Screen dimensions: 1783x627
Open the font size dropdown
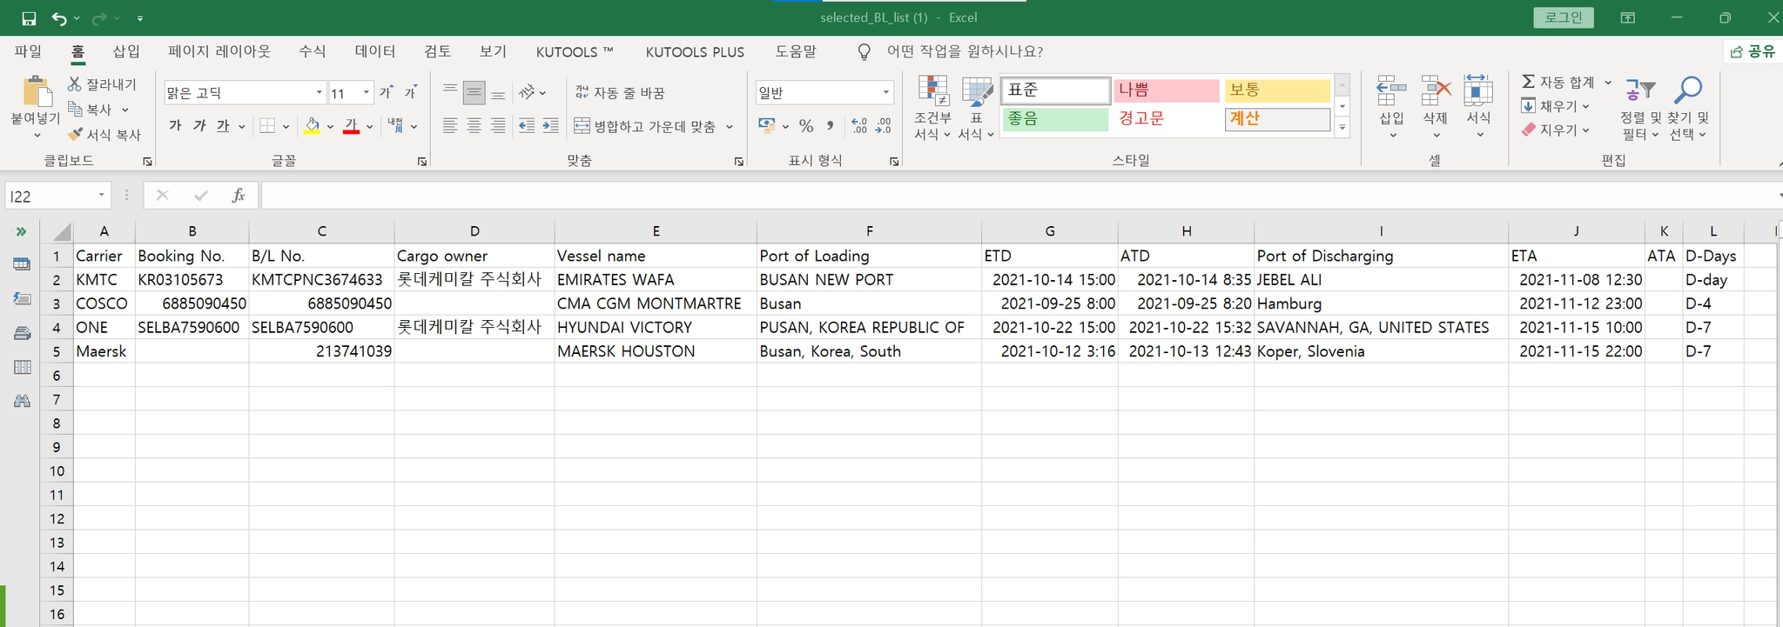pyautogui.click(x=367, y=92)
